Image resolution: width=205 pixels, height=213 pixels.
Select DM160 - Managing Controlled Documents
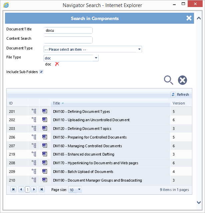pos(99,146)
